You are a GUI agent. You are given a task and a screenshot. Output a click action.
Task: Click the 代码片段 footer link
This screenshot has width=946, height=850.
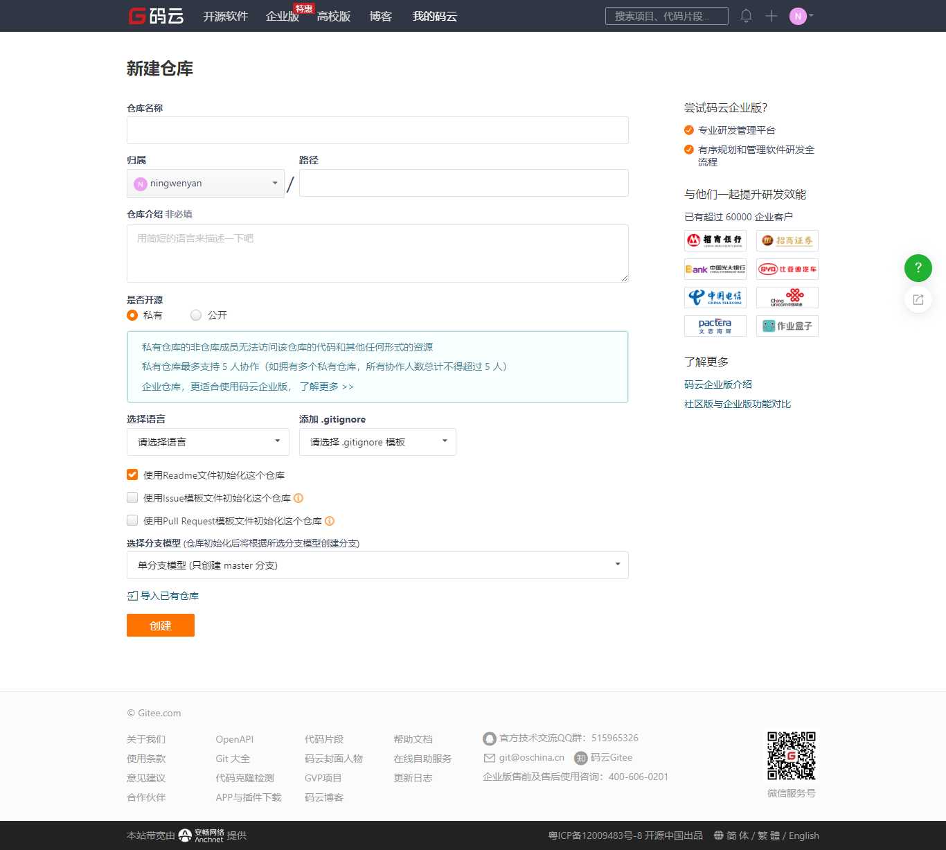[x=324, y=739]
